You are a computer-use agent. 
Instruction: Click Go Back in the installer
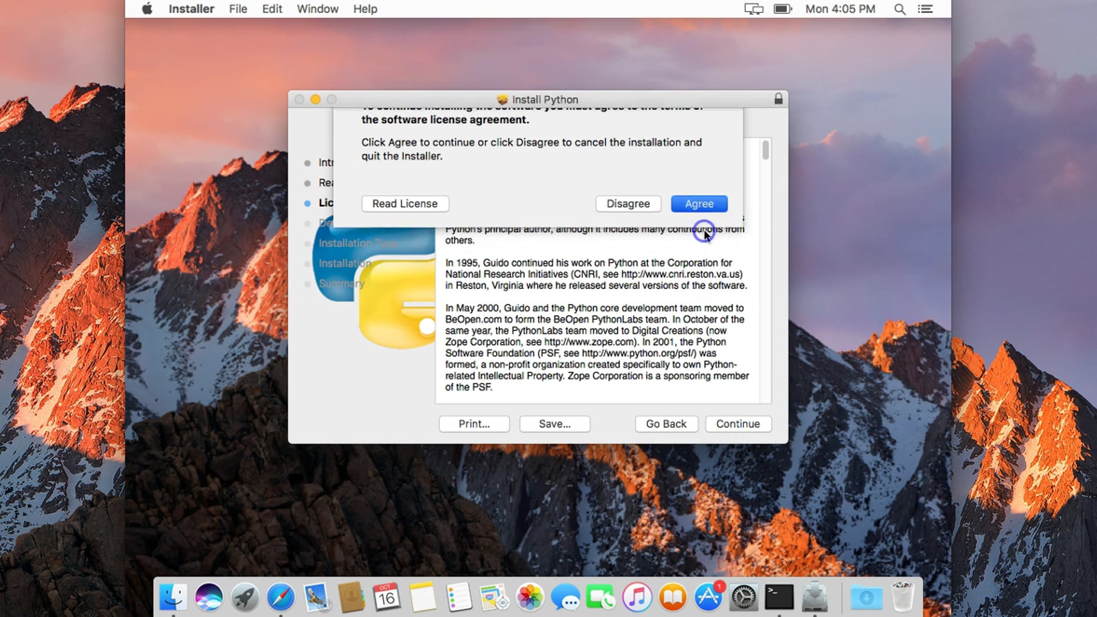click(x=666, y=424)
